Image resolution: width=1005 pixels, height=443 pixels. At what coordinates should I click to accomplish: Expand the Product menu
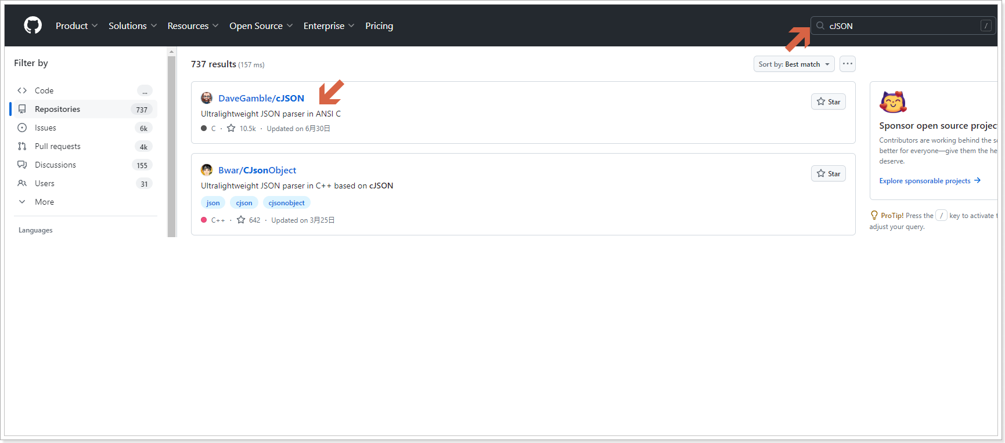pyautogui.click(x=77, y=26)
